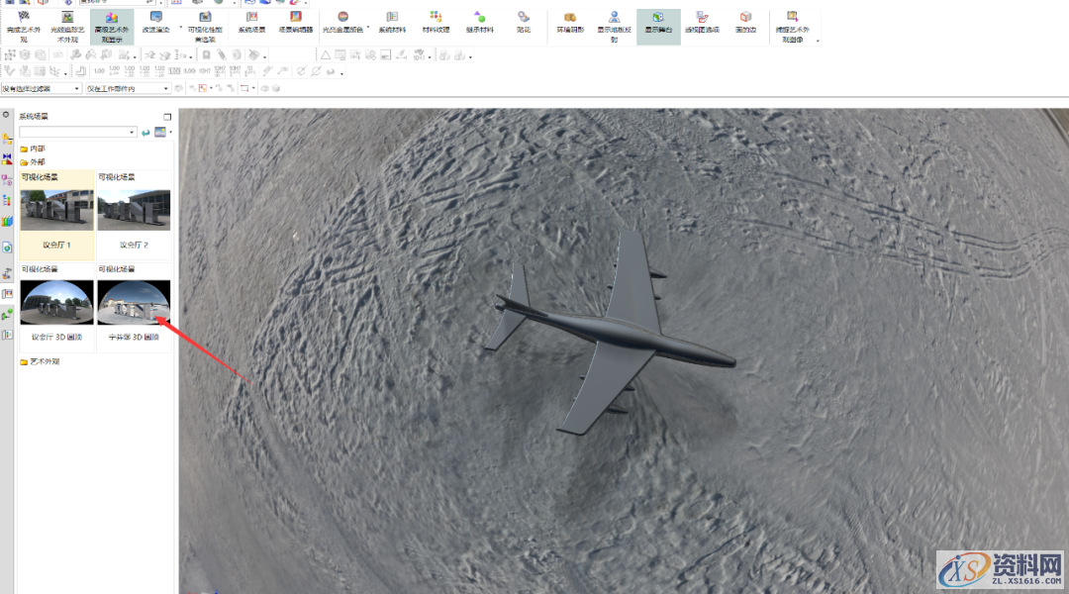Enable 环境阴影 ambient shadow
This screenshot has height=594, width=1069.
[570, 18]
